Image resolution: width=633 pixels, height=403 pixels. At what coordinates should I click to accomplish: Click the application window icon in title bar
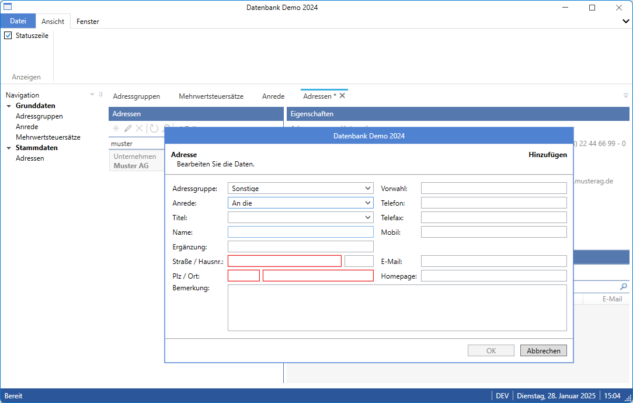pyautogui.click(x=8, y=7)
